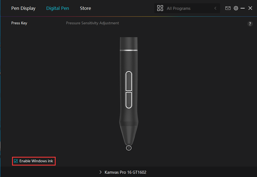
Task: Click the lower pen side button
Action: tap(128, 99)
